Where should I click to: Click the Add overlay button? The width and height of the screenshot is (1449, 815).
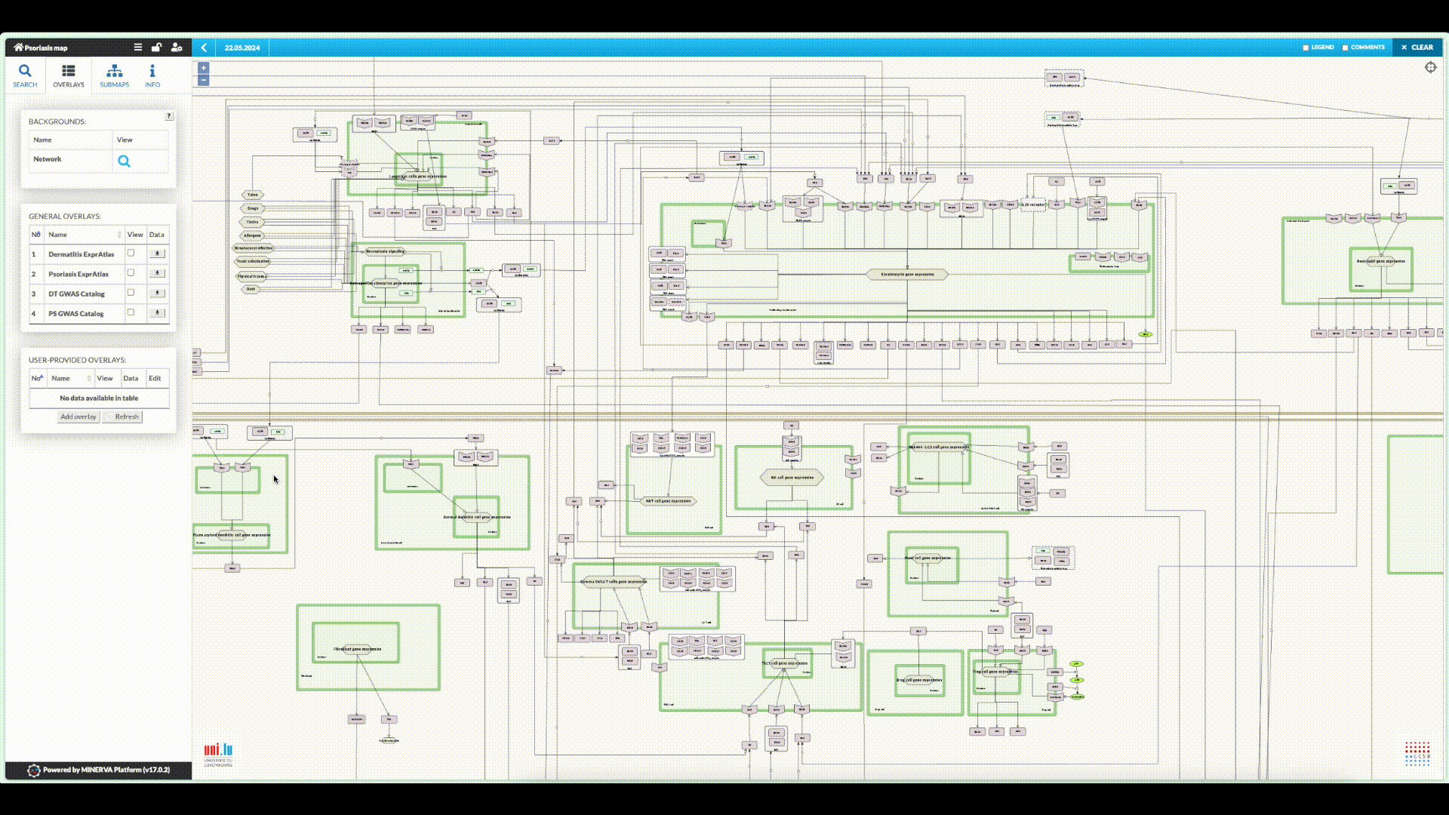[x=78, y=417]
